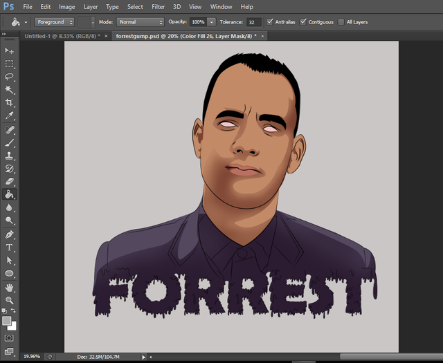Viewport: 443px width, 363px height.
Task: Select the Horizontal Type tool
Action: pos(10,247)
